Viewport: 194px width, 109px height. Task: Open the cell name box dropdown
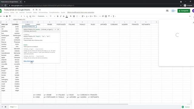click(x=6, y=19)
